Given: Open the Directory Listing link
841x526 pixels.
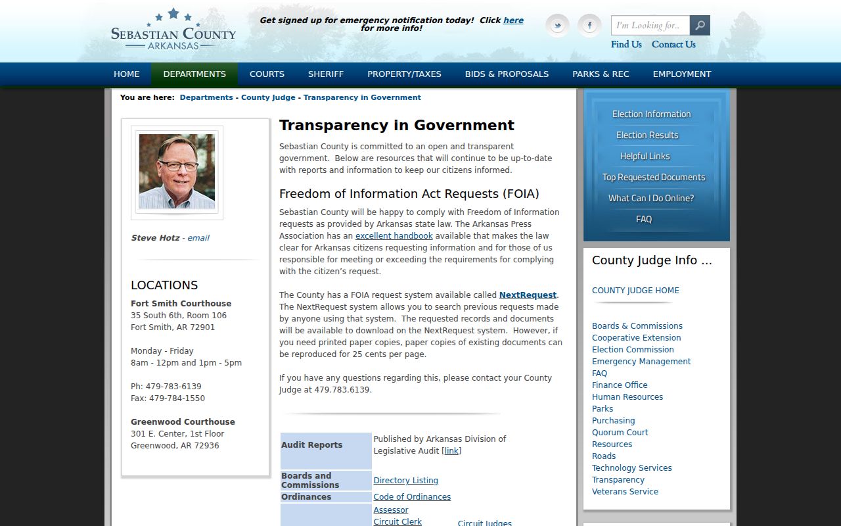Looking at the screenshot, I should coord(406,481).
